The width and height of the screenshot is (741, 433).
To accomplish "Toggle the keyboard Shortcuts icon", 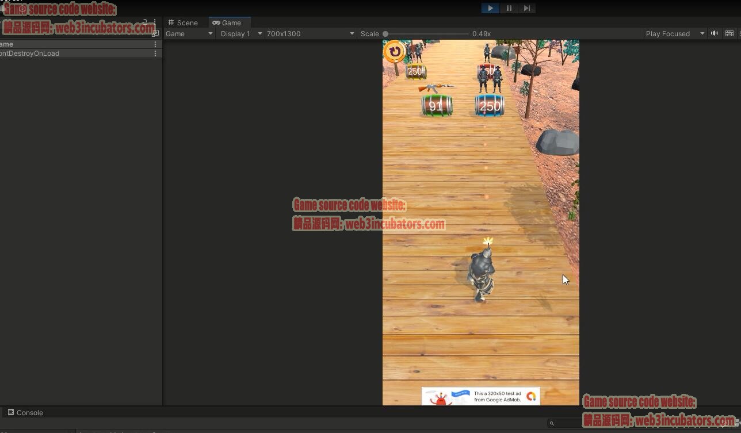I will [x=729, y=33].
